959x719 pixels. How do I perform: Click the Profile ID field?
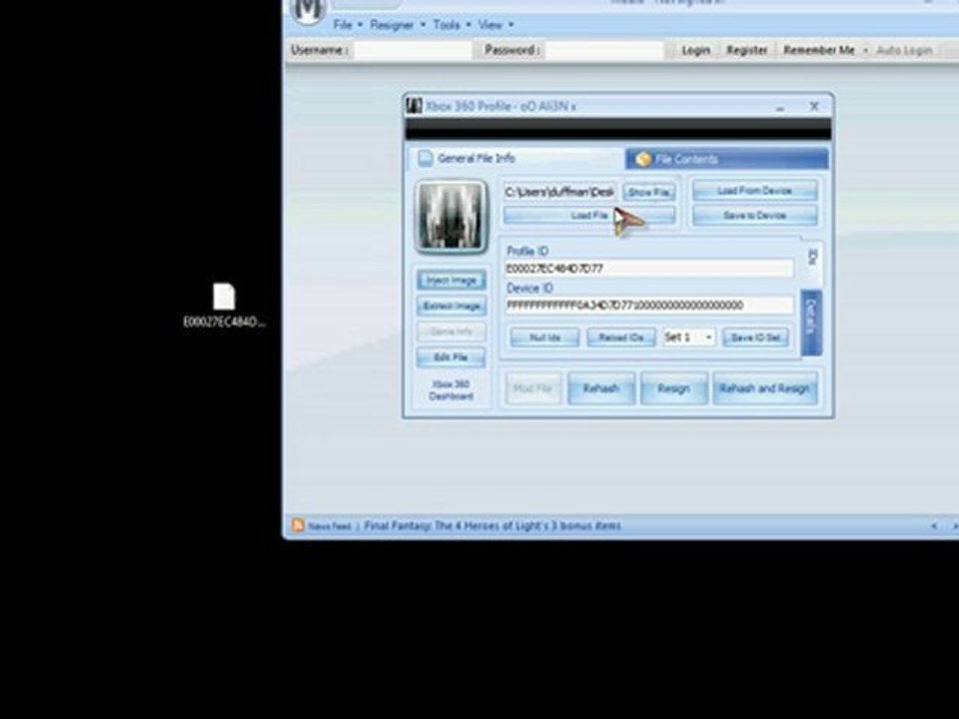649,269
